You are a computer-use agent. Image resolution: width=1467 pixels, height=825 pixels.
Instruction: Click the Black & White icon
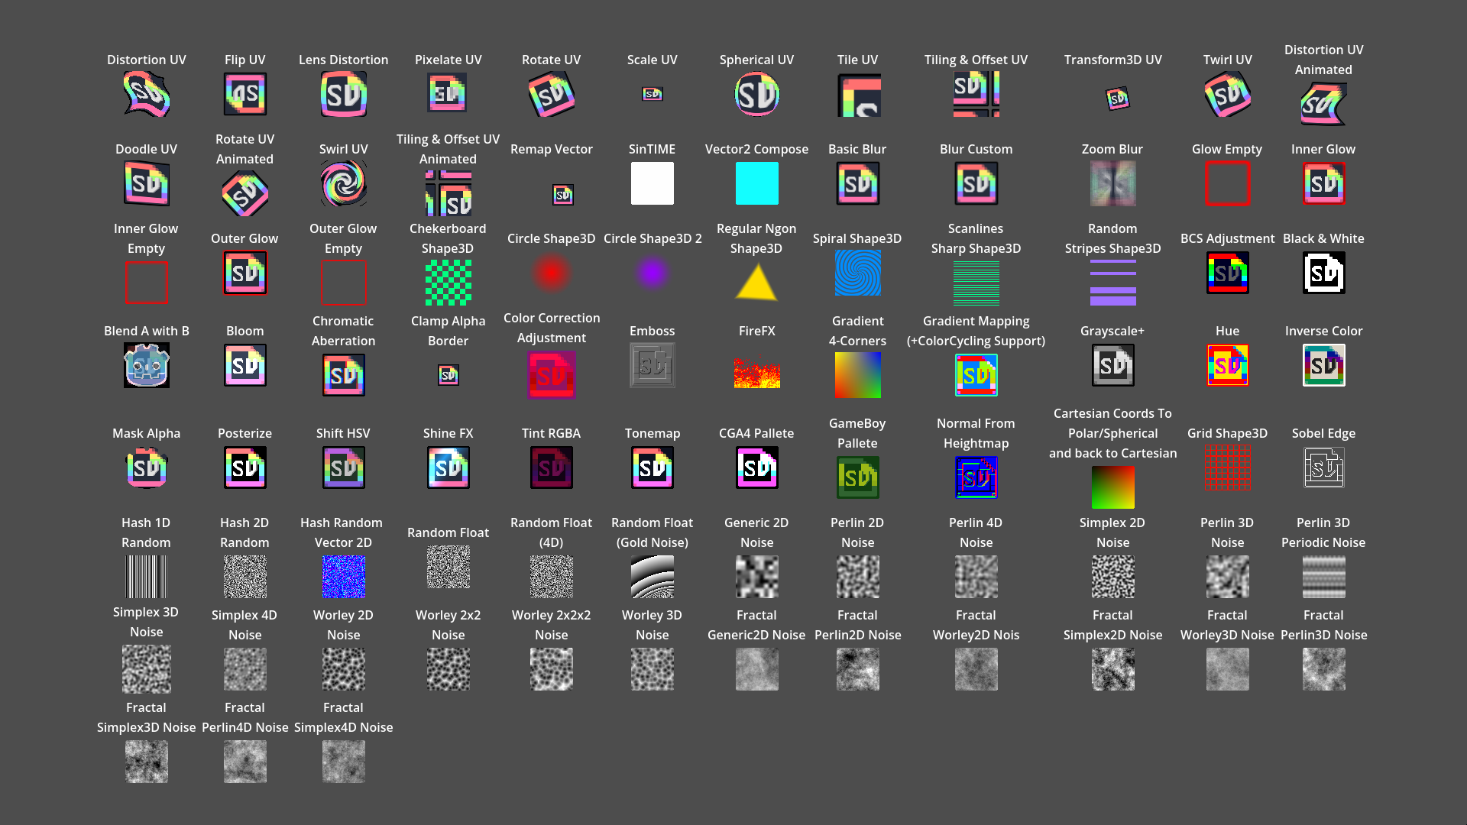[1323, 273]
